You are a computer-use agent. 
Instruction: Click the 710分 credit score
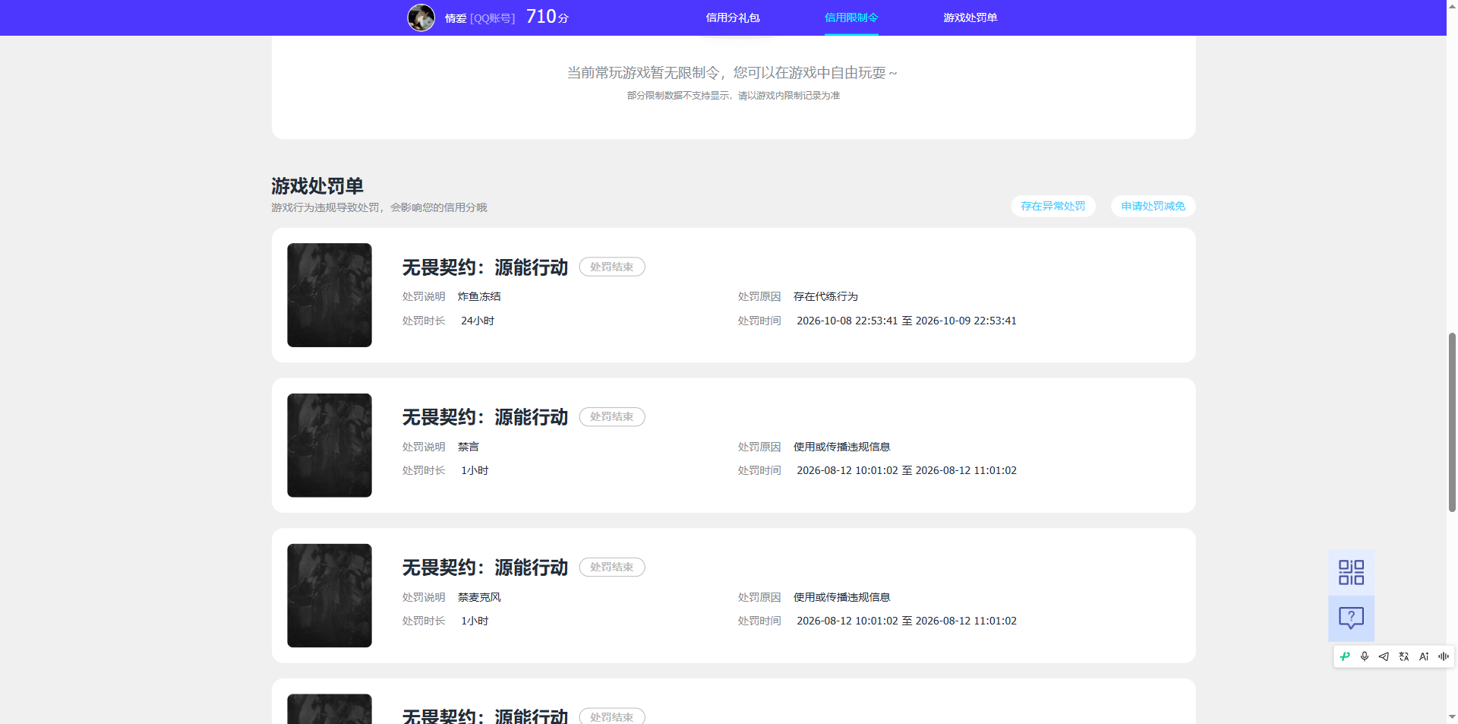(548, 17)
